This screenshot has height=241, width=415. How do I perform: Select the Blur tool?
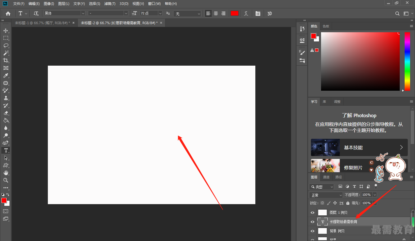6,128
